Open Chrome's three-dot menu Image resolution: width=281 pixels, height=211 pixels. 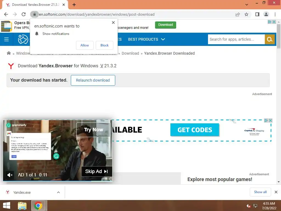point(275,14)
